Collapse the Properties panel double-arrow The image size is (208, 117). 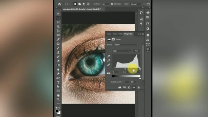139,34
